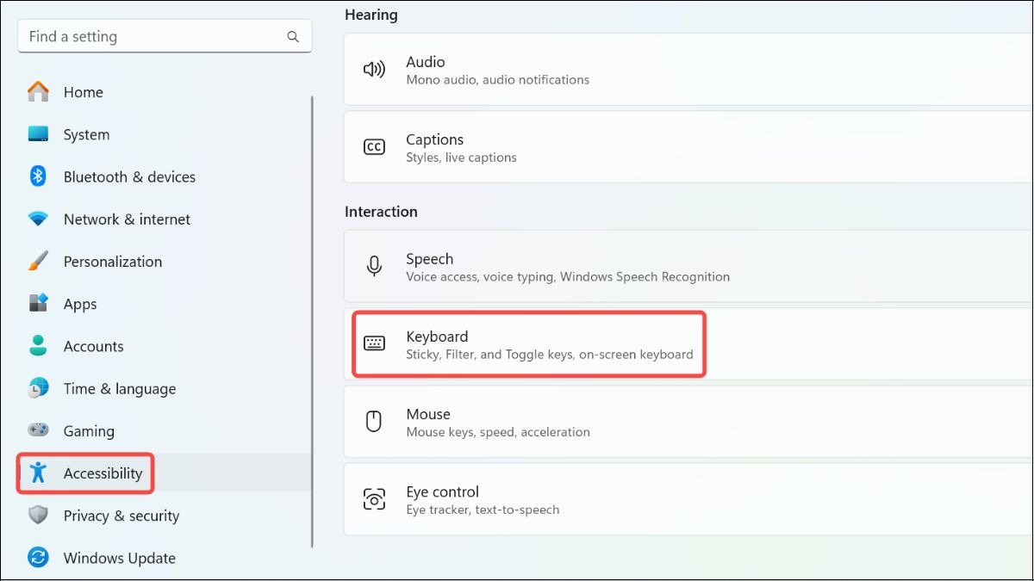Click the Bluetooth icon in sidebar

(x=38, y=176)
